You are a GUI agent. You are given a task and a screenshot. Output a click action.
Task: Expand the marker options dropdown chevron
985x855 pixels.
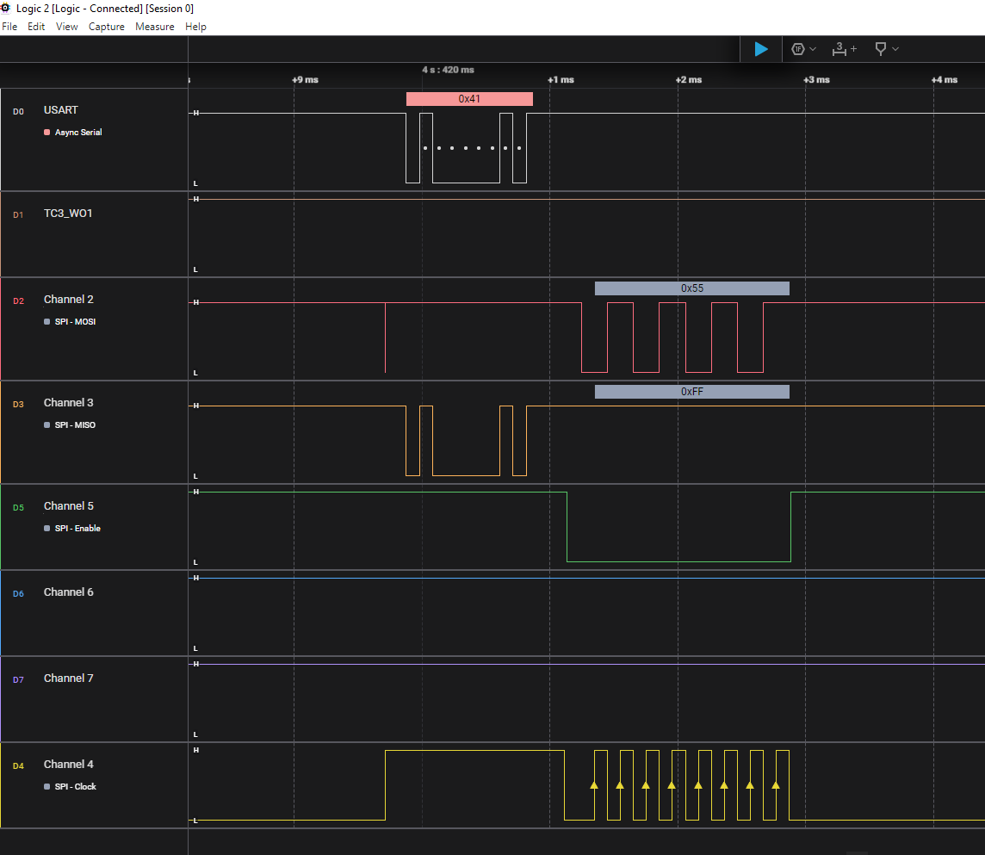895,49
